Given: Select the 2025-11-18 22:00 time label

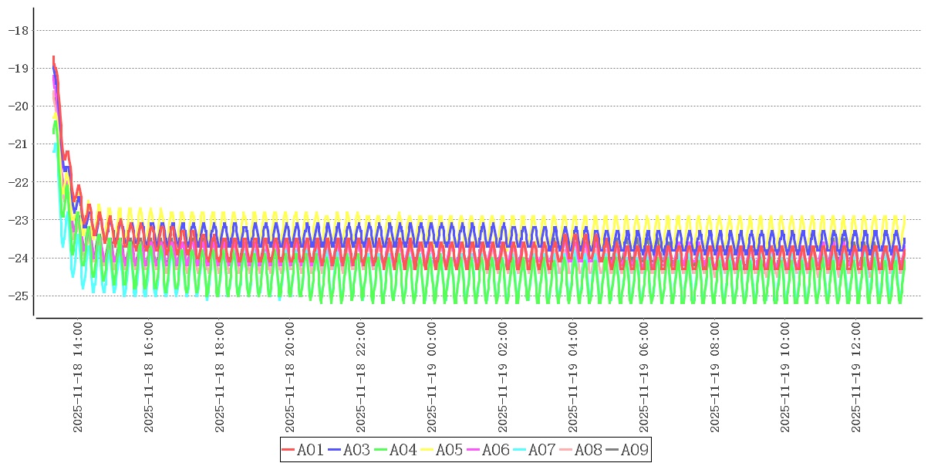Looking at the screenshot, I should 361,378.
